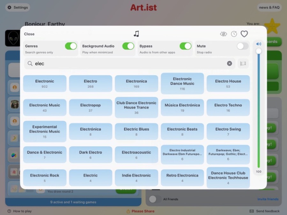Click the middle of the volume slider track
Image resolution: width=287 pixels, height=215 pixels.
tap(259, 109)
